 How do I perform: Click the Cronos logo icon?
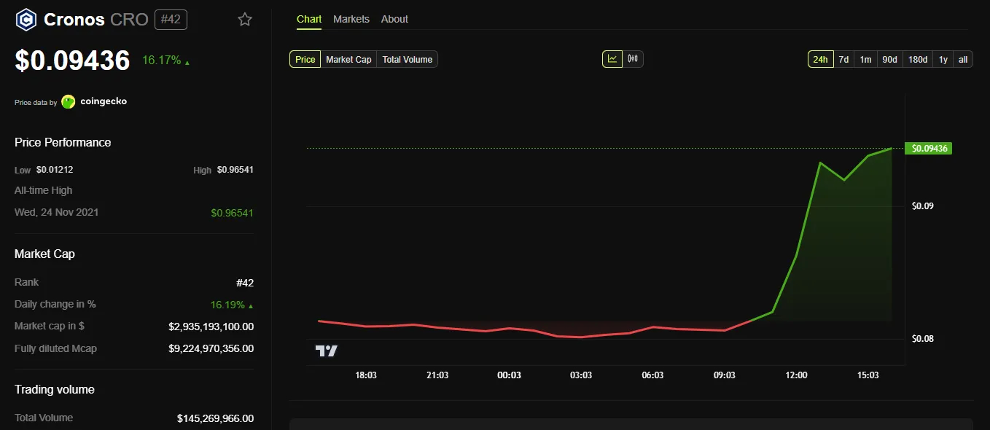coord(26,20)
